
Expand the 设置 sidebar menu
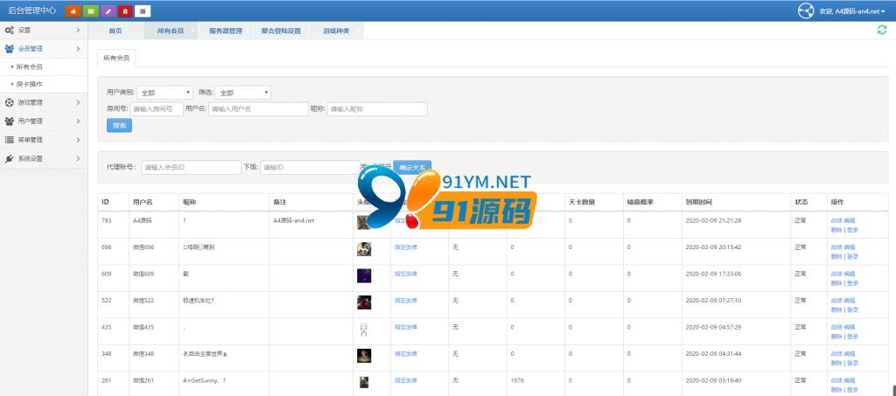click(44, 31)
